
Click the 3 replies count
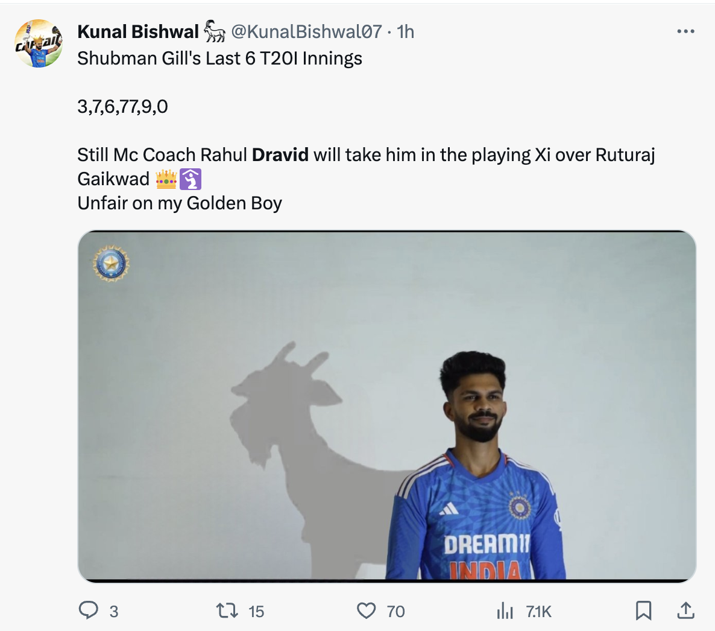tap(113, 611)
